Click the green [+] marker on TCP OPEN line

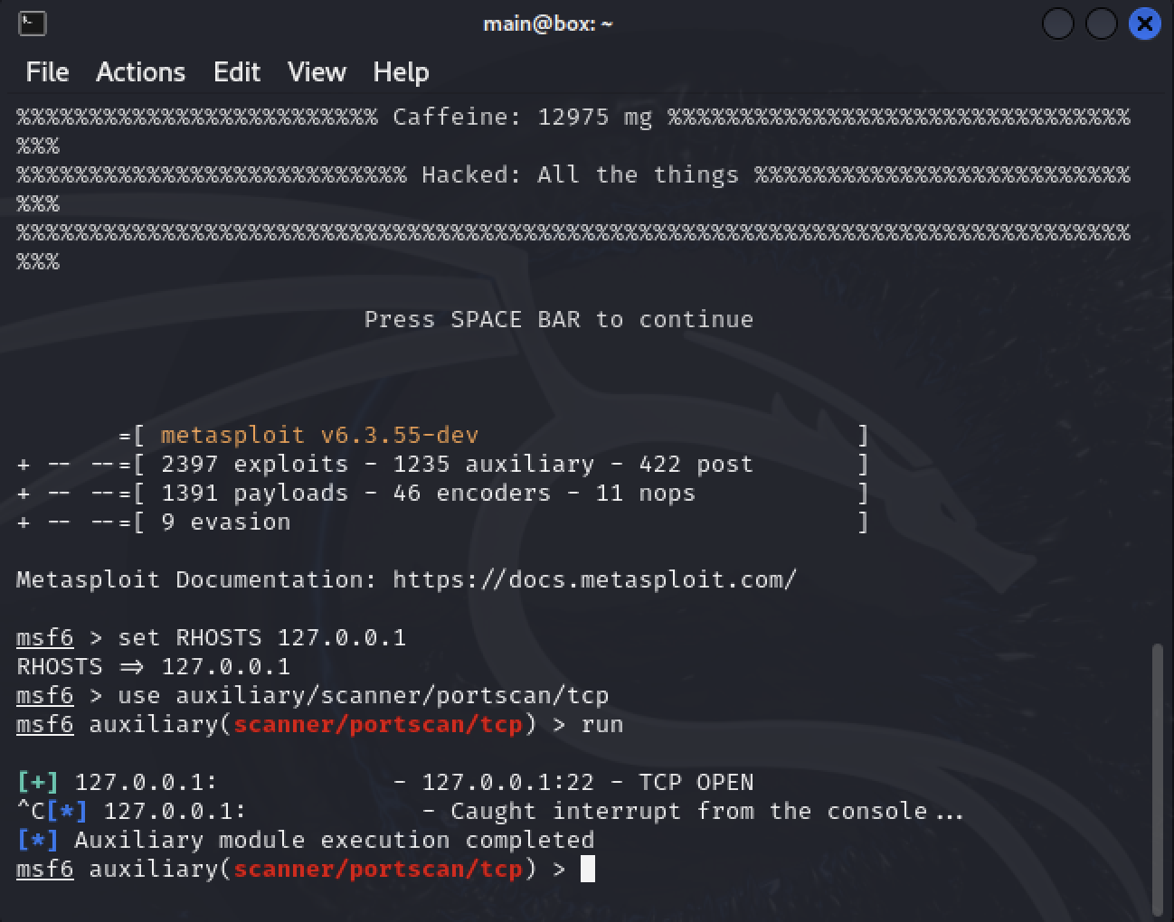tap(38, 782)
